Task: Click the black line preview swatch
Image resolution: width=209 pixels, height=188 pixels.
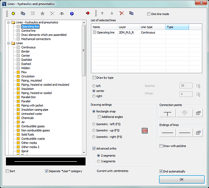Action: coord(46,161)
